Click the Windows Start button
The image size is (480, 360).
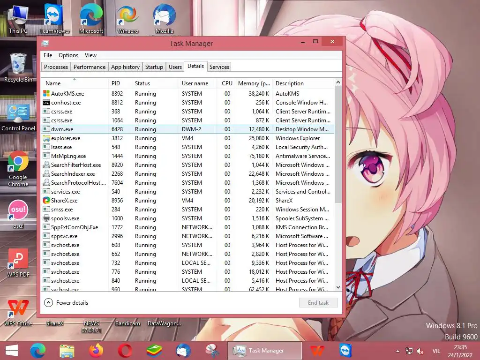click(x=12, y=351)
